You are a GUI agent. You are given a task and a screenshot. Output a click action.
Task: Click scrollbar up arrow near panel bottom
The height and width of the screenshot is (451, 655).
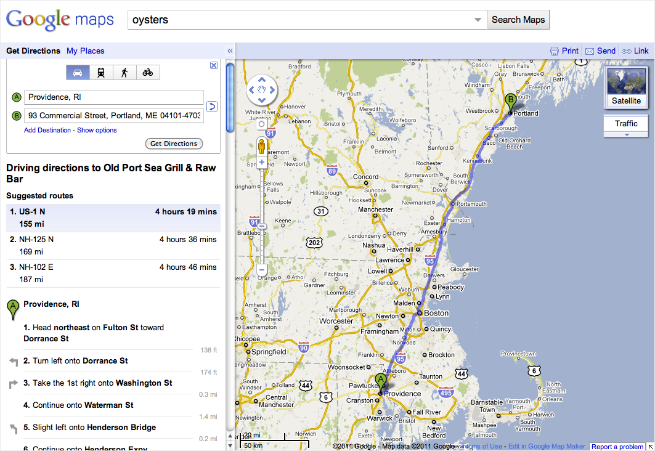tap(230, 436)
